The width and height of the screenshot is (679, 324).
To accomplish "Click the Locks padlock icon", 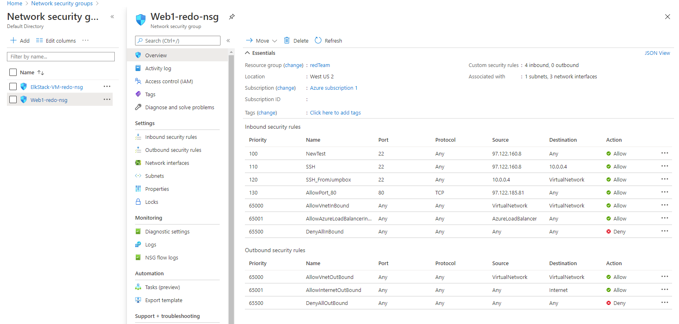I will (138, 202).
